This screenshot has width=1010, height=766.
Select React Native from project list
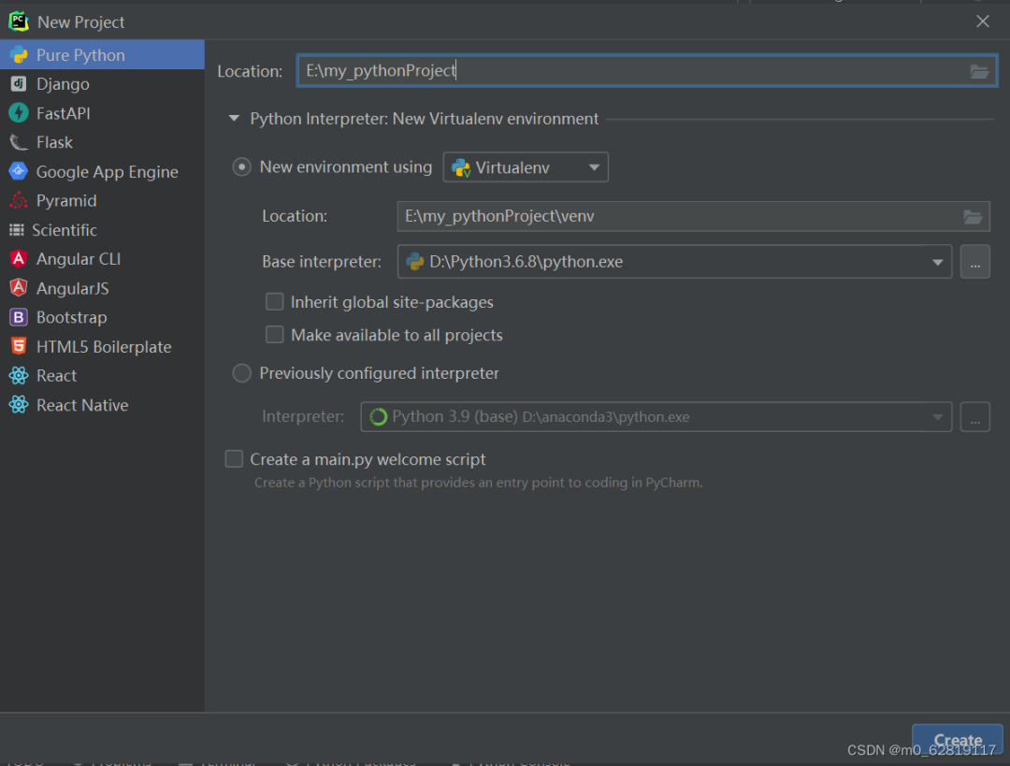(82, 405)
